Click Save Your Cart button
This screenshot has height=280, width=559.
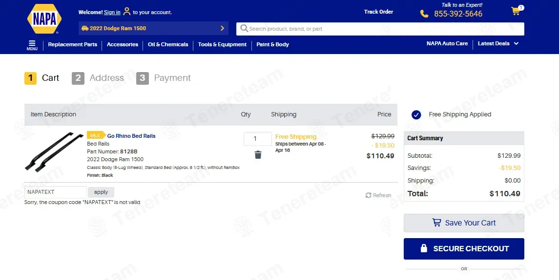click(x=464, y=223)
